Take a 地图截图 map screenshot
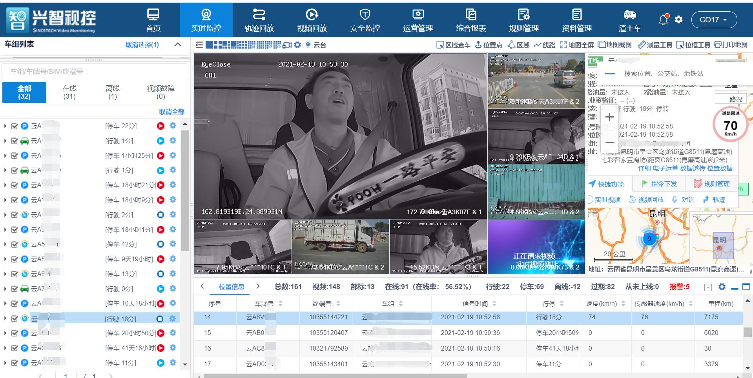The height and width of the screenshot is (378, 753). coord(614,45)
